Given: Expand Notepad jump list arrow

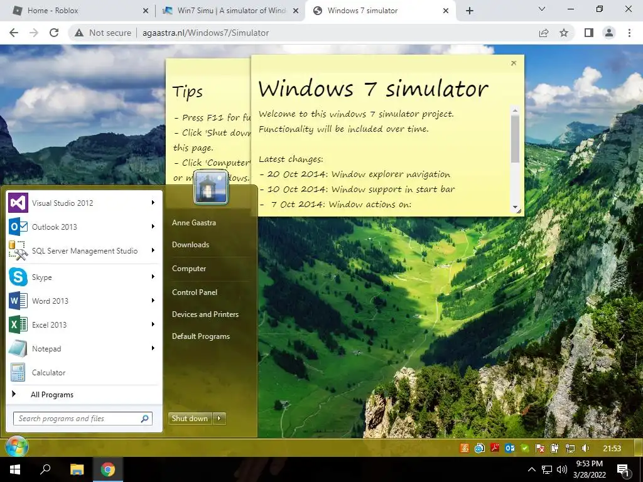Looking at the screenshot, I should coord(153,348).
